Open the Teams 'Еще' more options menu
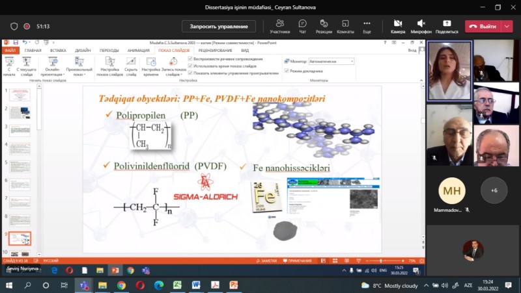 (x=367, y=26)
